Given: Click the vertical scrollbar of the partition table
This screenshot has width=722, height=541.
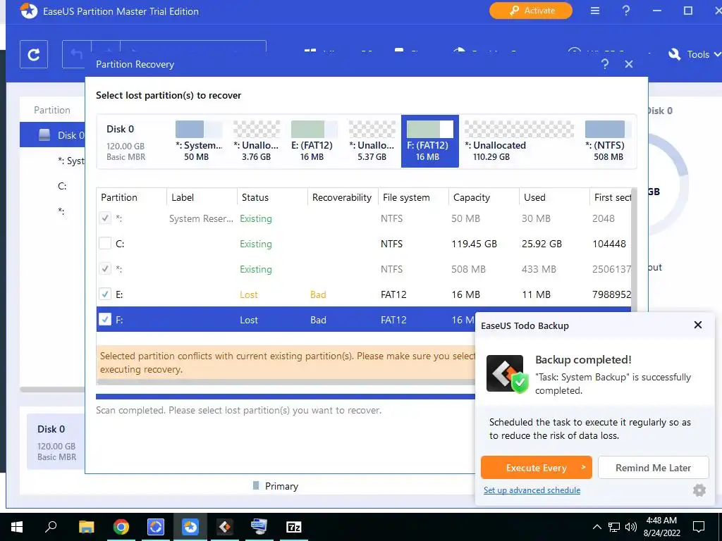Looking at the screenshot, I should click(x=634, y=249).
